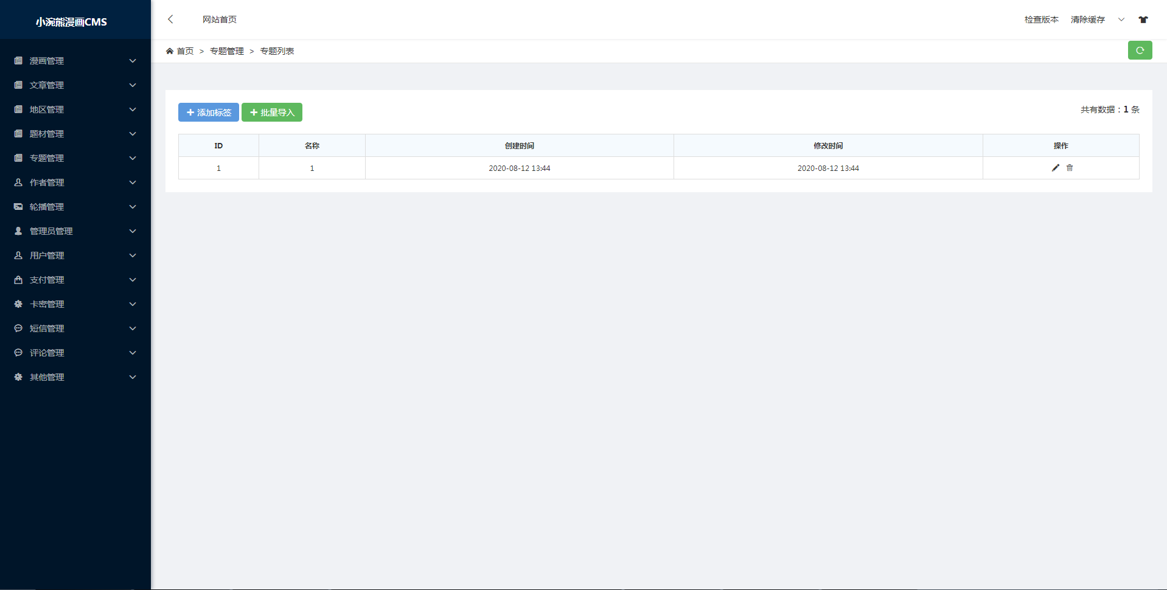Expand the 专题管理 sidebar chevron
The width and height of the screenshot is (1167, 590).
pyautogui.click(x=133, y=158)
